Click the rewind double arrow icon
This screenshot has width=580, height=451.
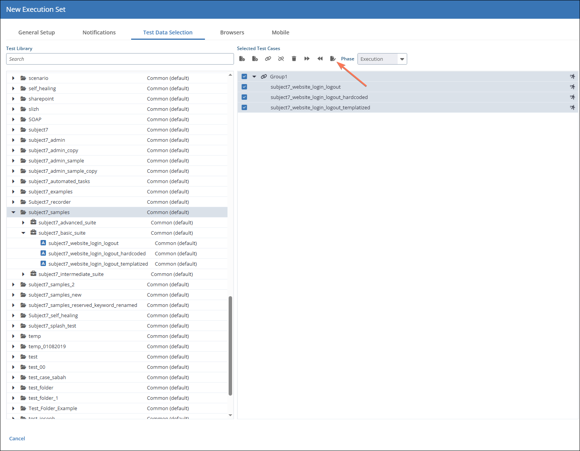click(320, 59)
